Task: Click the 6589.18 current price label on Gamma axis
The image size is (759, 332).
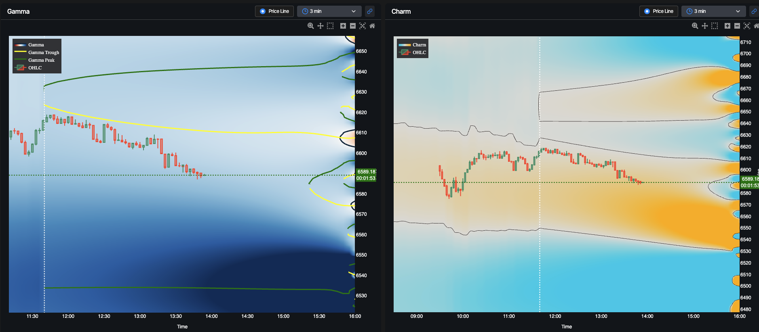Action: click(x=366, y=172)
